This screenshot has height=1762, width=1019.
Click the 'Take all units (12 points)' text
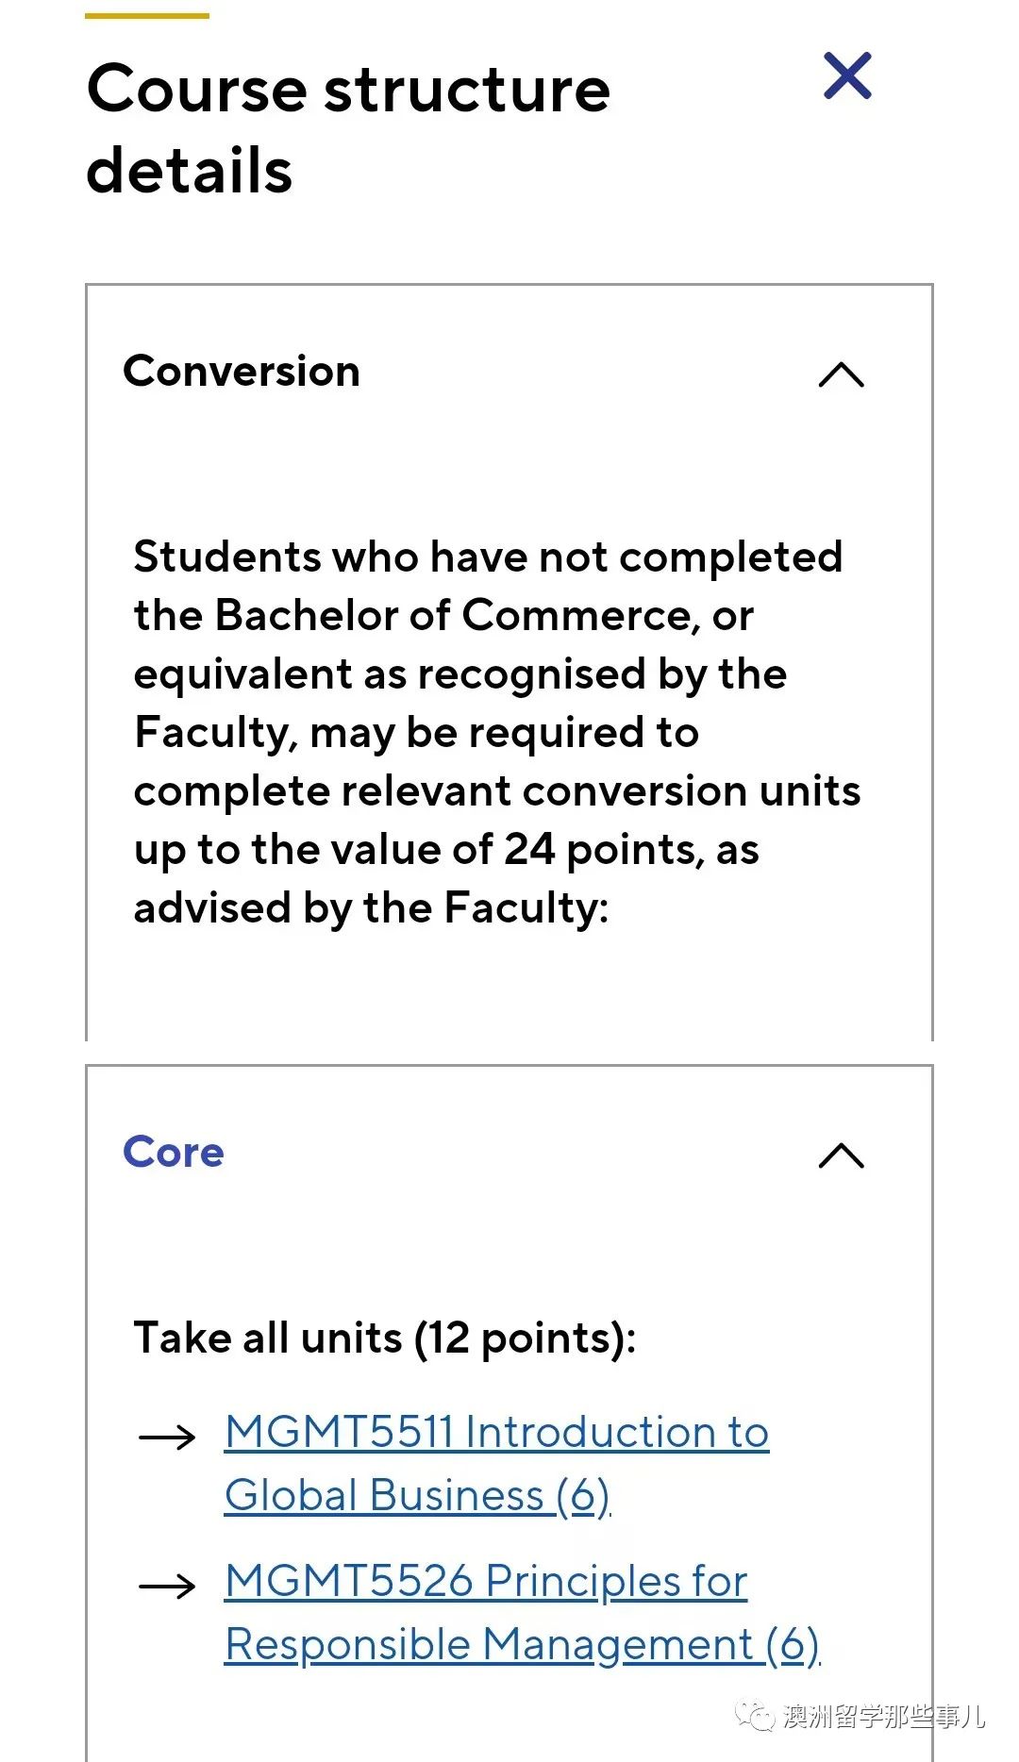pyautogui.click(x=385, y=1338)
